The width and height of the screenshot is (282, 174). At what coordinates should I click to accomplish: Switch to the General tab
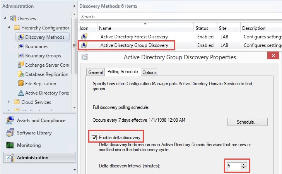95,72
